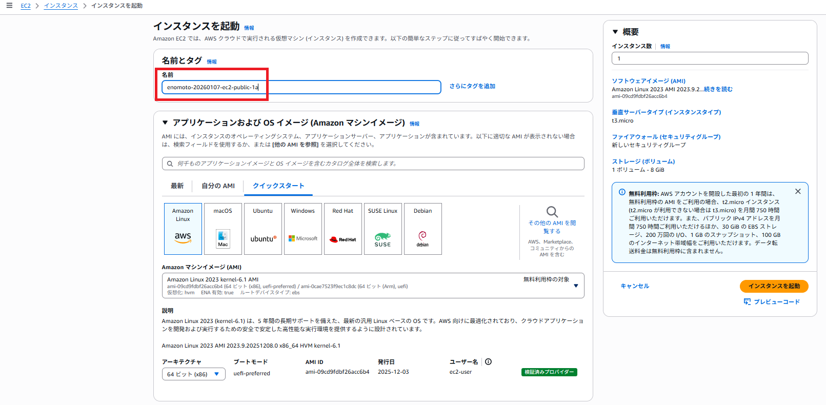Browse other AMIs via magnifier icon

552,212
